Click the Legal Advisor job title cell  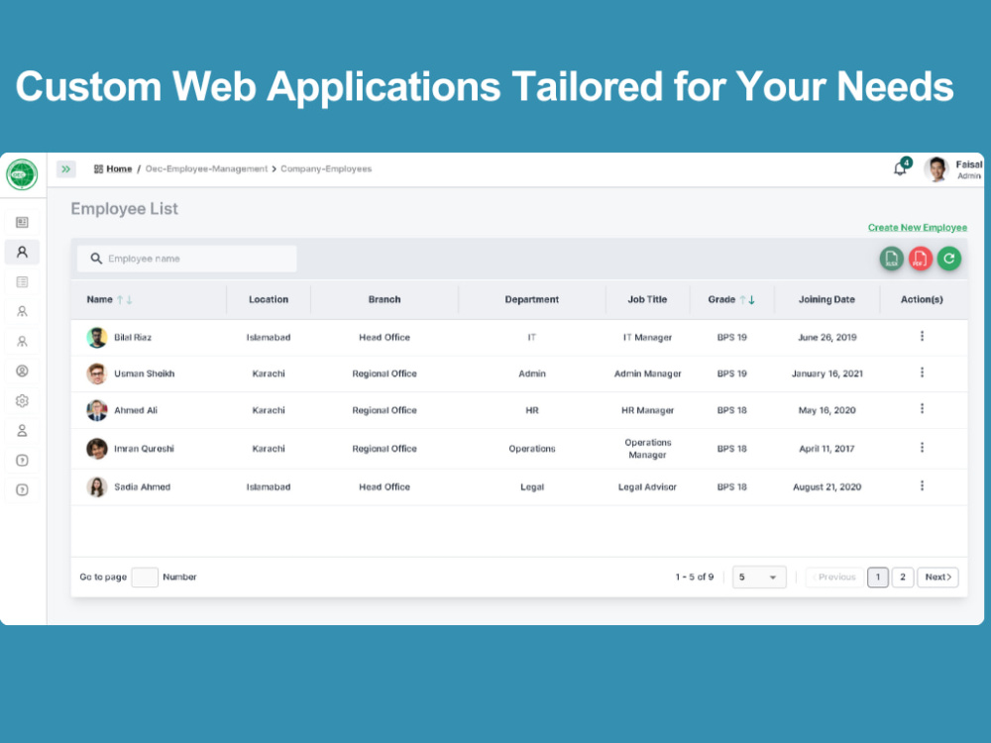(x=647, y=487)
